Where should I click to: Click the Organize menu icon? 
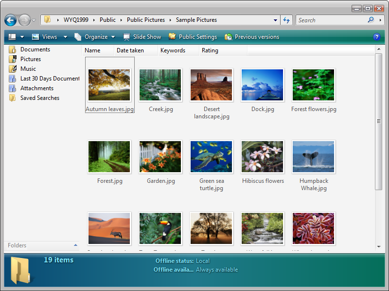(78, 36)
